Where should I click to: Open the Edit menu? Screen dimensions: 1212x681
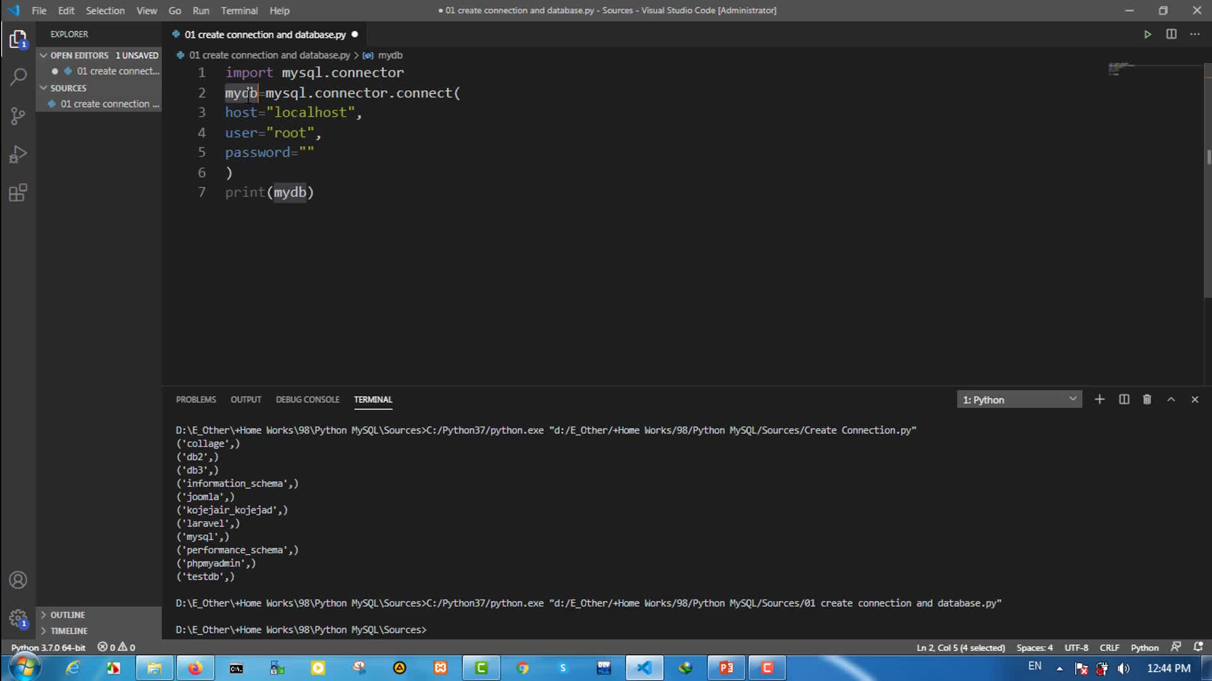click(x=66, y=10)
